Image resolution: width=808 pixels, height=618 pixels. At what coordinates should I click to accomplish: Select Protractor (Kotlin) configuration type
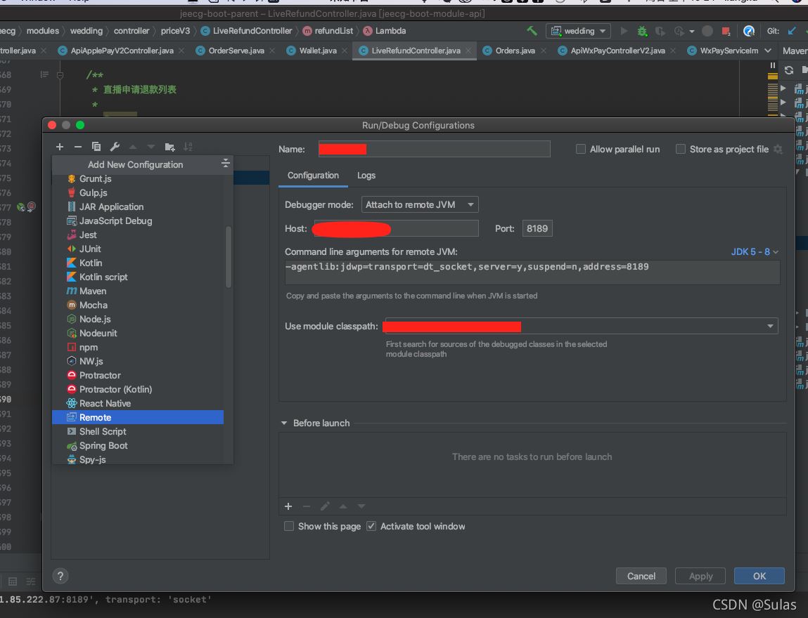coord(138,390)
